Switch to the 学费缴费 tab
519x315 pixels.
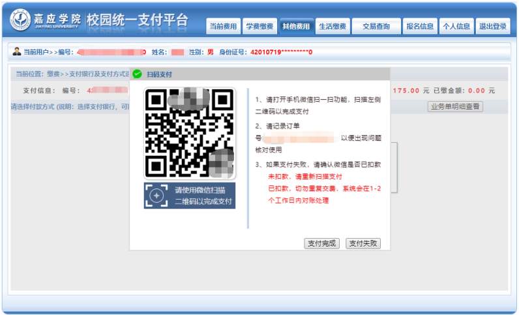(259, 26)
